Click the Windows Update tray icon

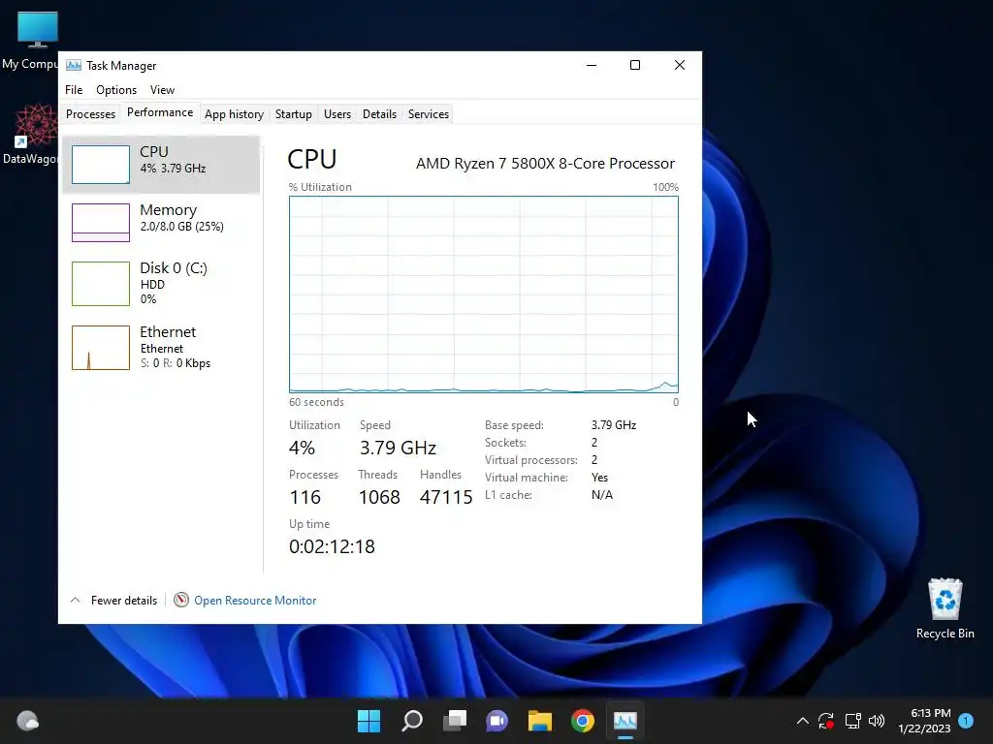click(826, 721)
